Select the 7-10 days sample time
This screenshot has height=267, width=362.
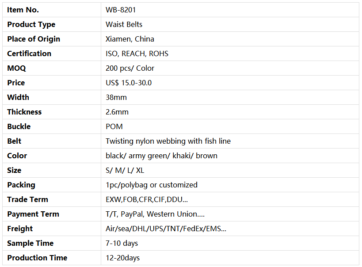122,243
